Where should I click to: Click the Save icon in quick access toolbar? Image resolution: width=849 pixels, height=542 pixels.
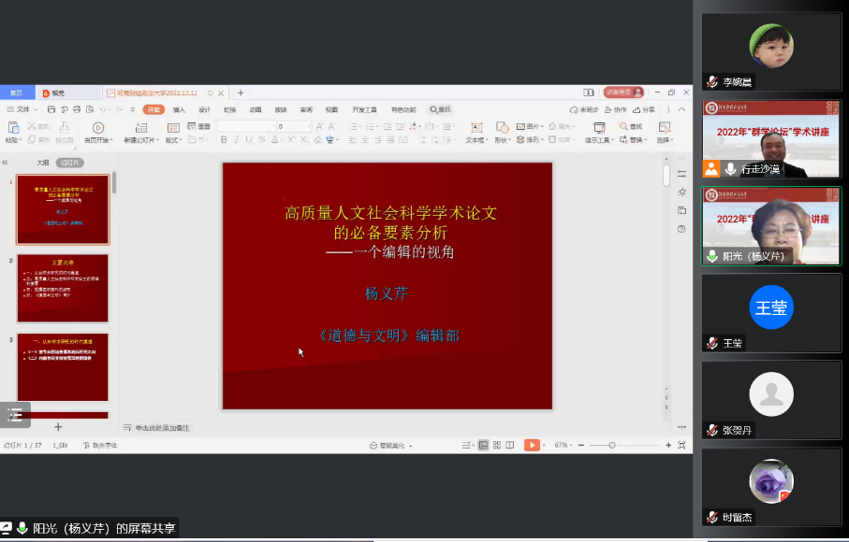pyautogui.click(x=51, y=109)
